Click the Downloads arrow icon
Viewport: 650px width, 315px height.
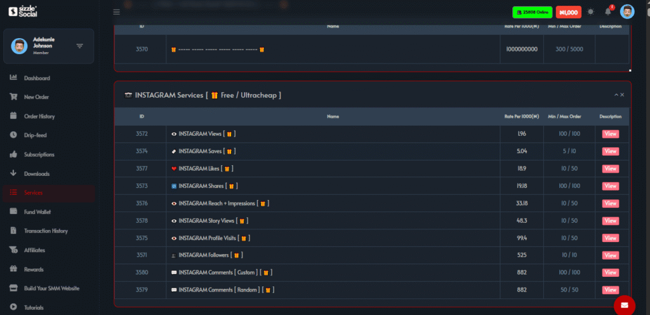pos(13,173)
